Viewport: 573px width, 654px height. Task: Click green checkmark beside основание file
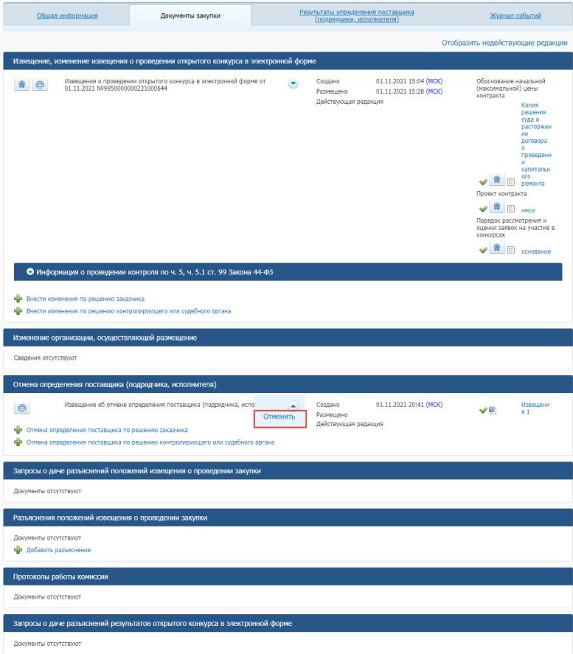pos(483,250)
